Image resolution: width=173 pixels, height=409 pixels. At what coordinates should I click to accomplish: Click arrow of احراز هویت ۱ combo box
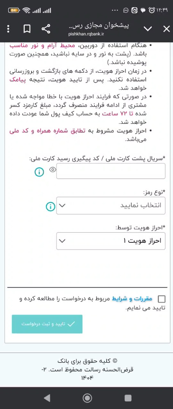(62, 241)
